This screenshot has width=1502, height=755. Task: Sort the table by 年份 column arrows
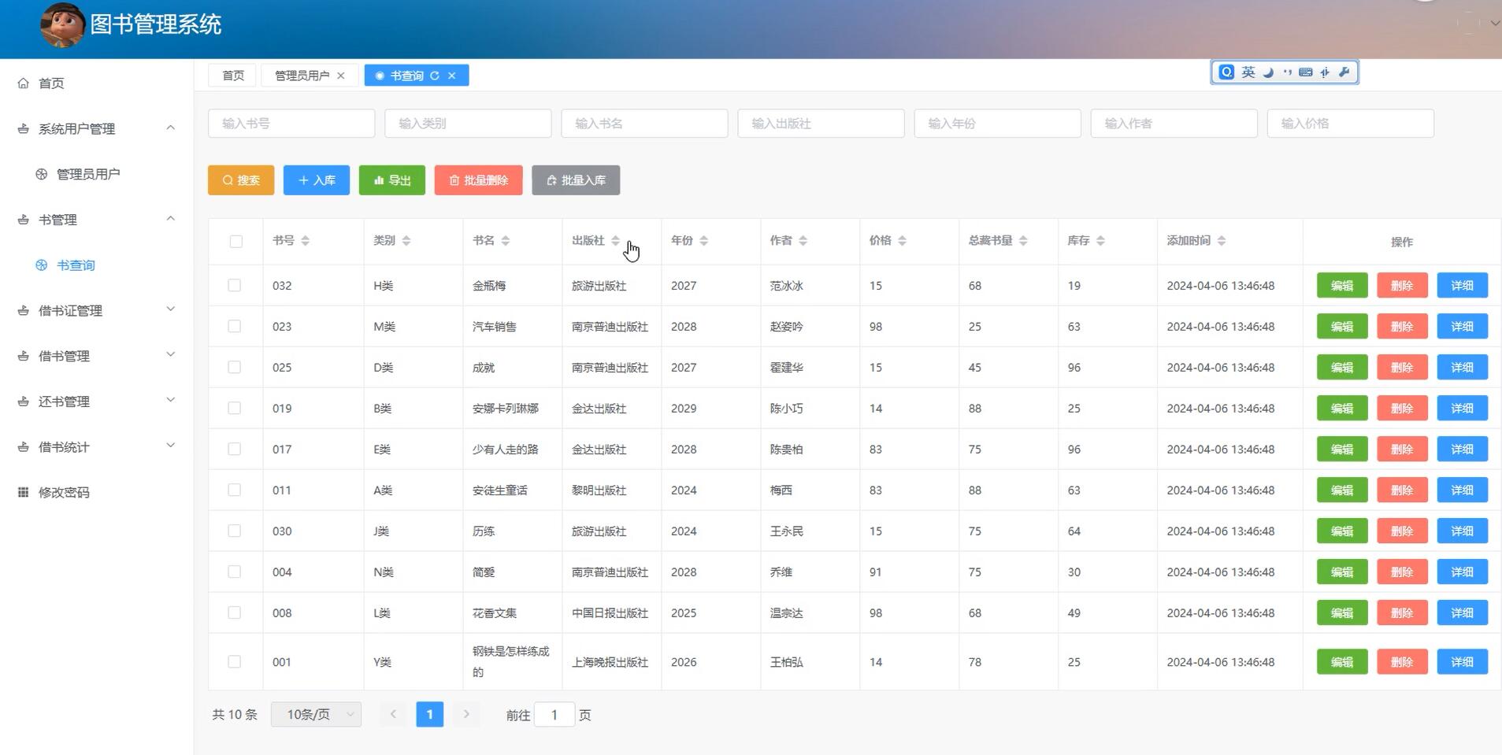click(x=704, y=241)
